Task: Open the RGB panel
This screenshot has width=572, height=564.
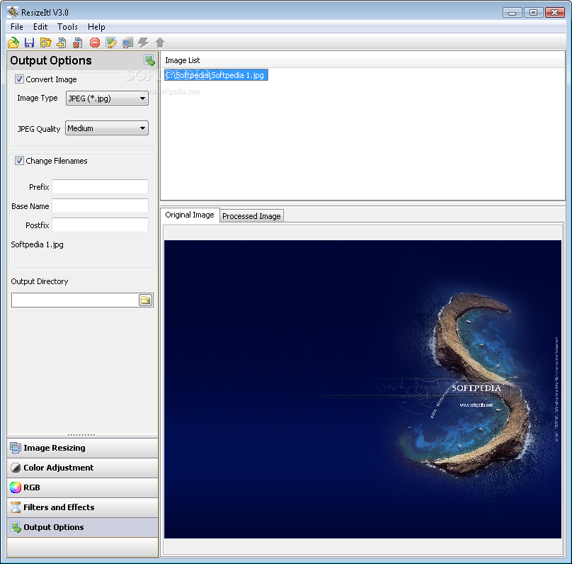Action: 82,487
